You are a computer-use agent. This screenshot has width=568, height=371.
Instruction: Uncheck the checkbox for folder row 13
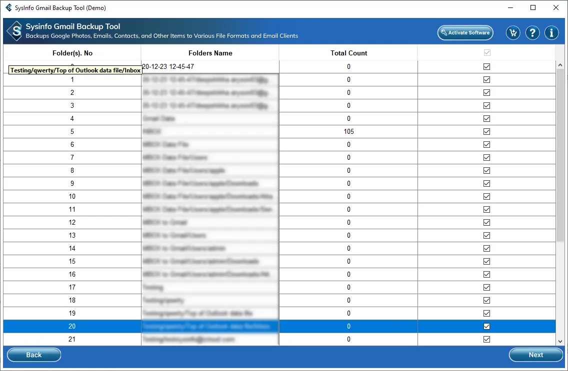tap(486, 235)
